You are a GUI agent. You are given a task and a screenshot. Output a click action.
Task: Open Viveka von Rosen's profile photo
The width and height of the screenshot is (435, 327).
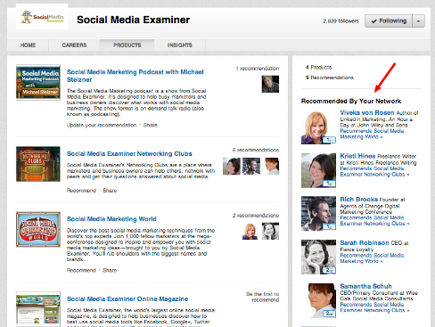click(318, 127)
